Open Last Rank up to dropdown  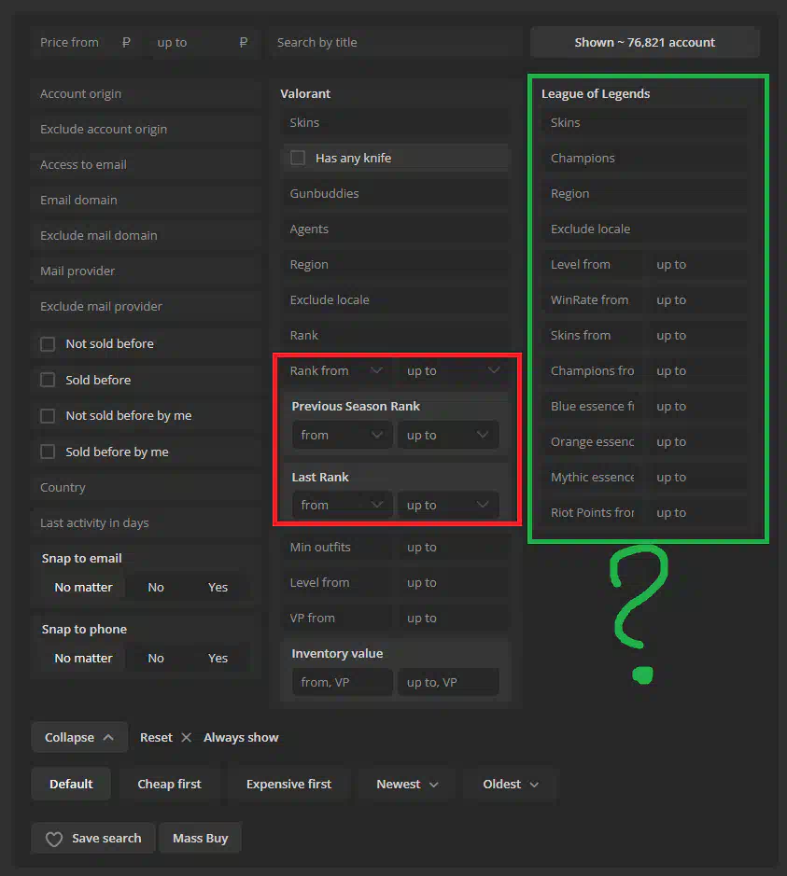pyautogui.click(x=447, y=505)
